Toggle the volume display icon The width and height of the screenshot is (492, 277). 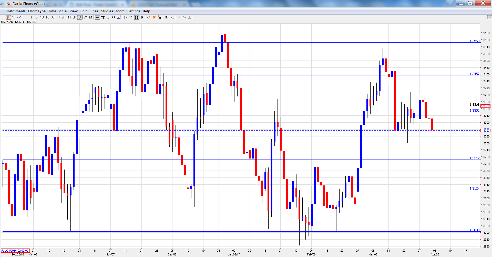119,17
